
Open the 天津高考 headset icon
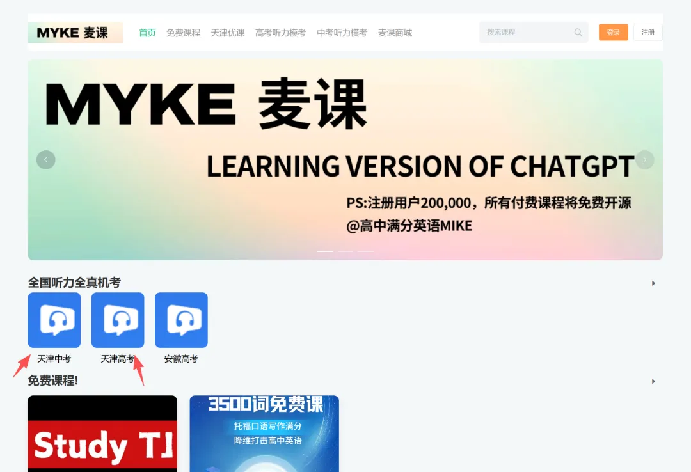pos(118,320)
